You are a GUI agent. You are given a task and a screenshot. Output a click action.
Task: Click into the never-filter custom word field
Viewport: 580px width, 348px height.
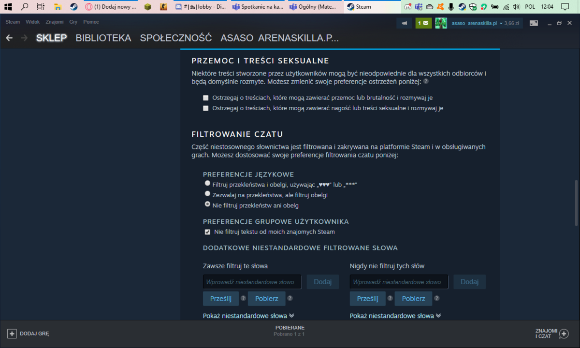(399, 282)
